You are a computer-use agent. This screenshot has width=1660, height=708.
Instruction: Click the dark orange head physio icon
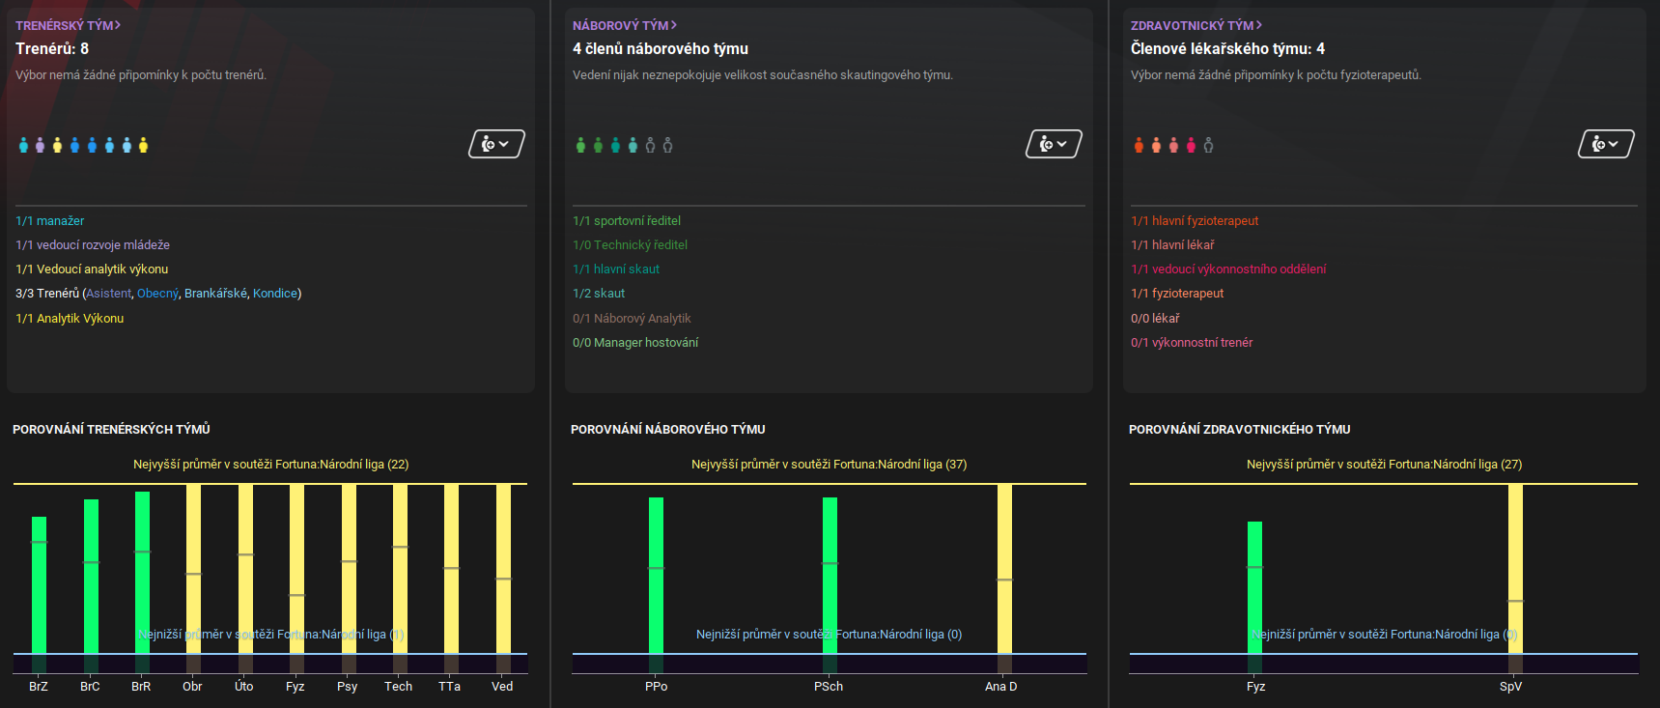[x=1139, y=145]
